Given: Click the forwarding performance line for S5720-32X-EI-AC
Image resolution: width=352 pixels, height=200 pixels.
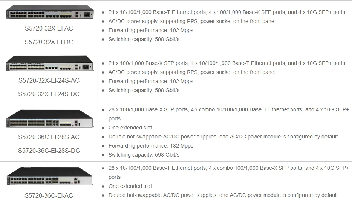Looking at the screenshot, I should (151, 30).
